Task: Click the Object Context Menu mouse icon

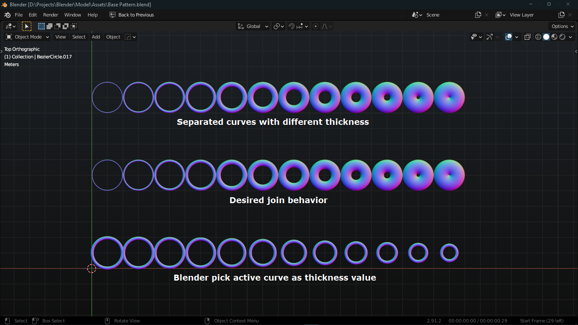Action: 207,321
